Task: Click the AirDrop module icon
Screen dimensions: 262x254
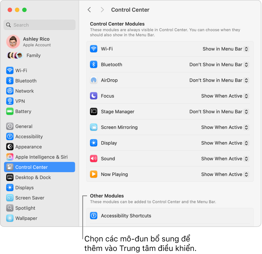Action: click(94, 80)
